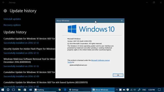Open the white tray icon beside battery
This screenshot has height=92, width=164.
(120, 90)
